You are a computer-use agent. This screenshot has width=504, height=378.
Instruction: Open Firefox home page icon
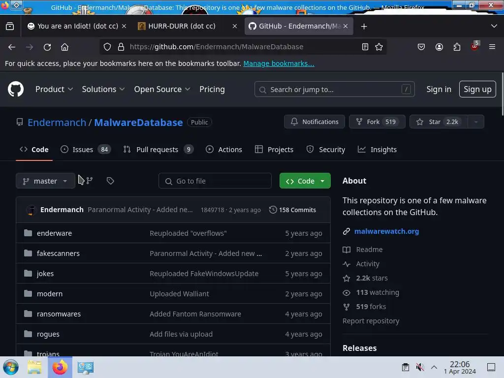(x=64, y=47)
